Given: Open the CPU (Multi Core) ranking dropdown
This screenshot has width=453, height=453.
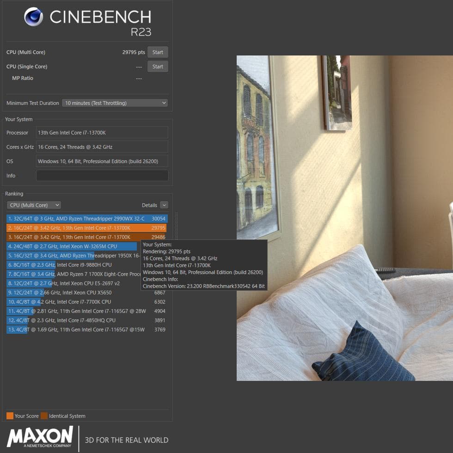Looking at the screenshot, I should (x=34, y=205).
